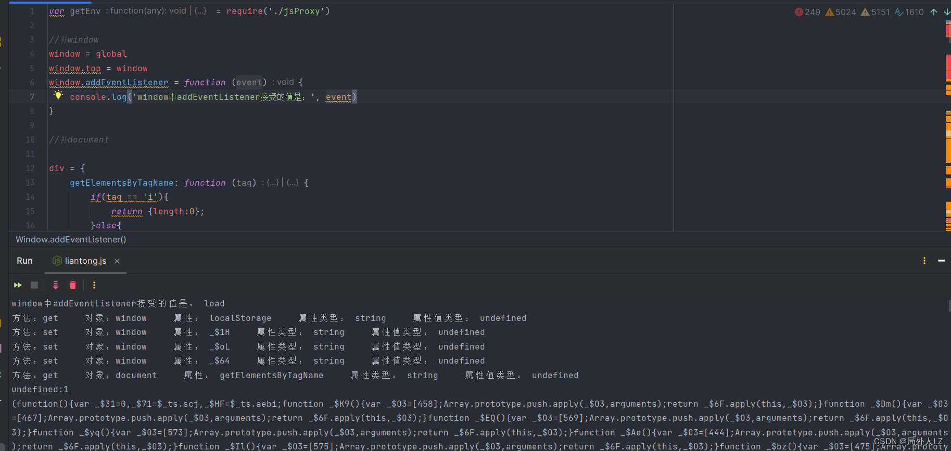Hide the Run tool window with minimize dash
This screenshot has width=951, height=451.
pos(942,261)
